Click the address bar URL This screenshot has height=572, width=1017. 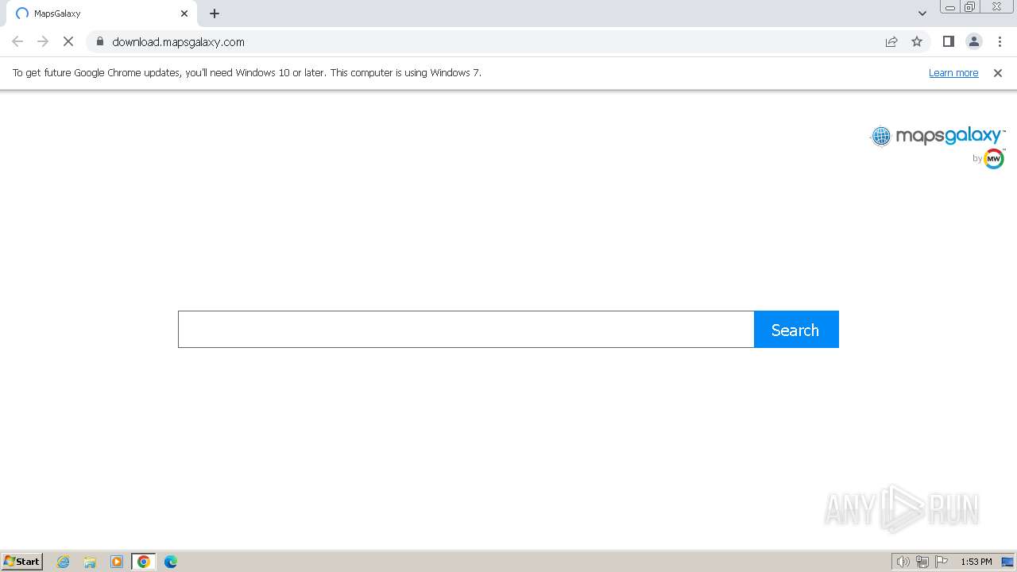[x=178, y=42]
